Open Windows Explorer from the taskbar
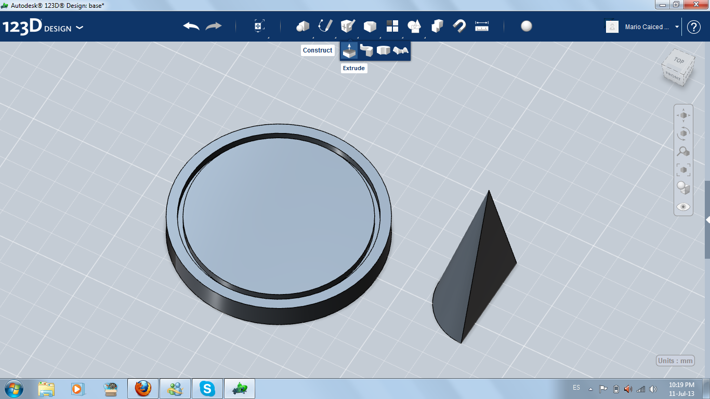The width and height of the screenshot is (710, 399). point(46,389)
